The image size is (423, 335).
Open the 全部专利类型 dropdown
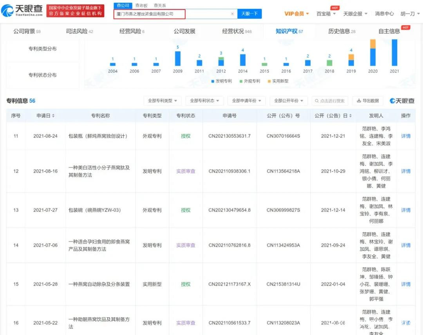162,101
